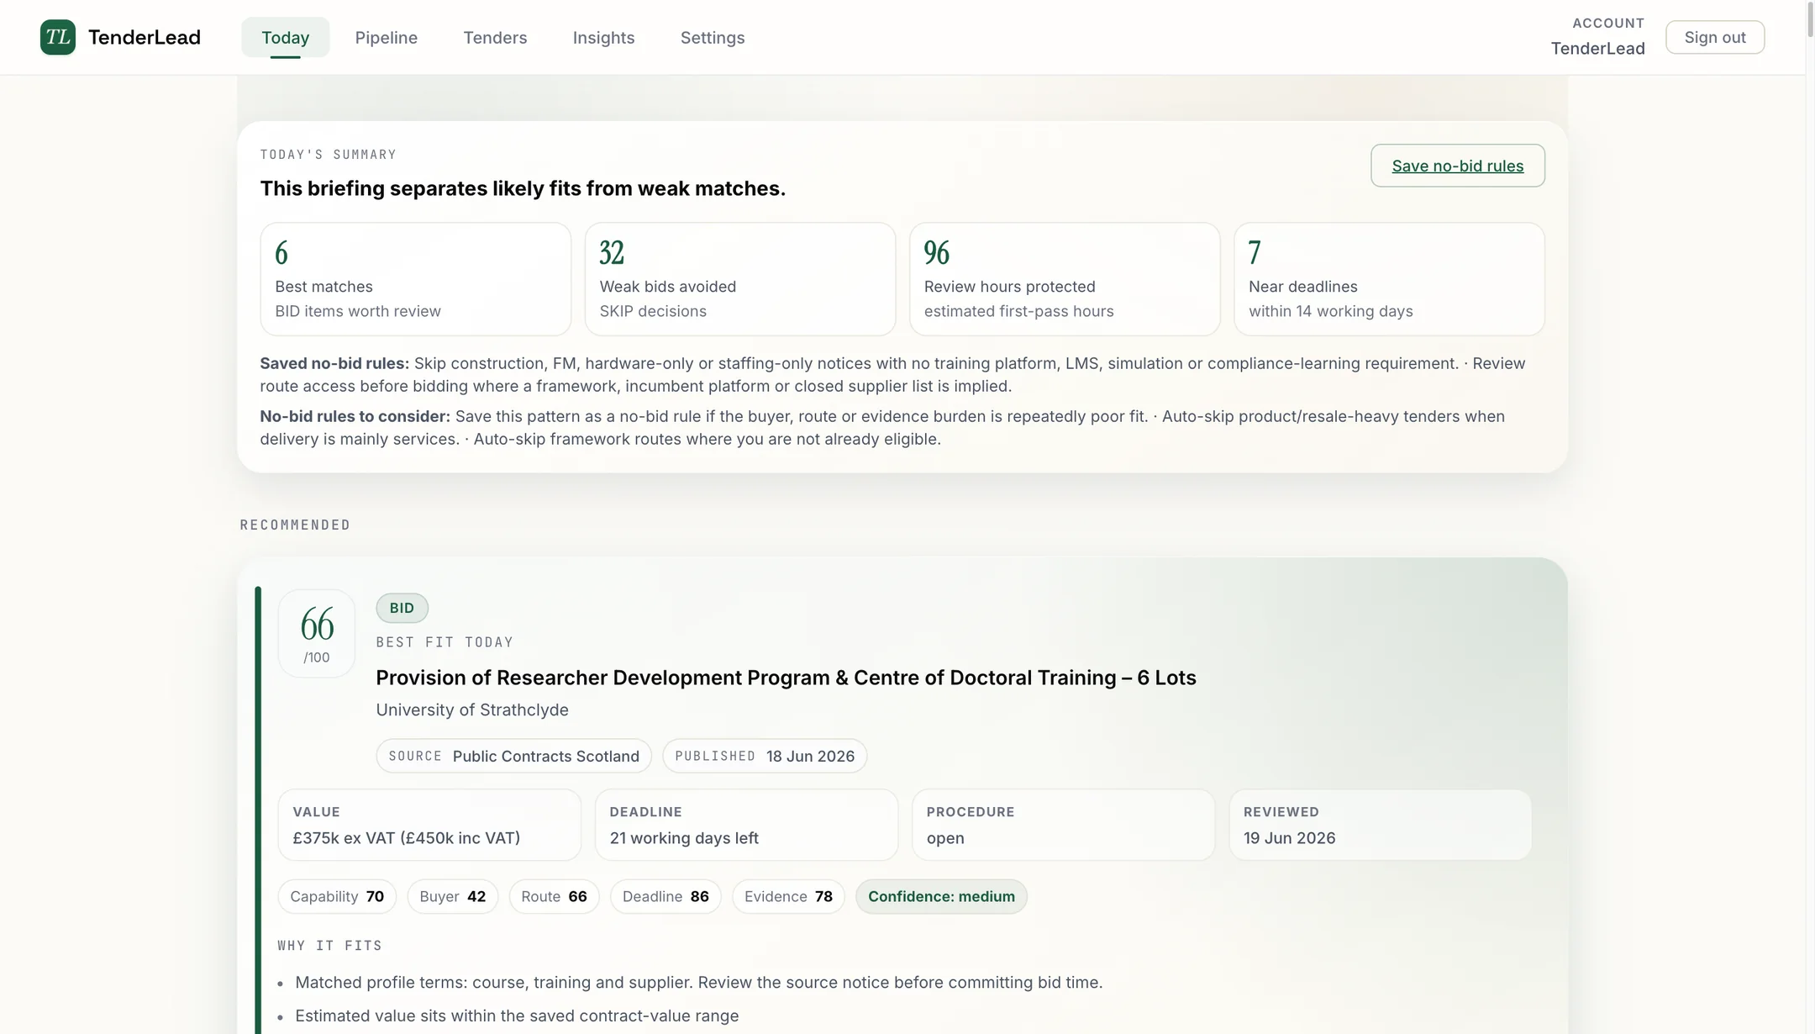The width and height of the screenshot is (1815, 1034).
Task: Select the 96 Review hours protected card
Action: (x=1065, y=279)
